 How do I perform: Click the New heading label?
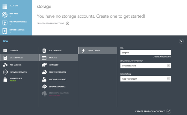click(6, 41)
